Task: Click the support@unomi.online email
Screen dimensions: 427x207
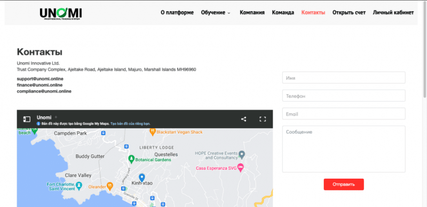Action: click(40, 79)
